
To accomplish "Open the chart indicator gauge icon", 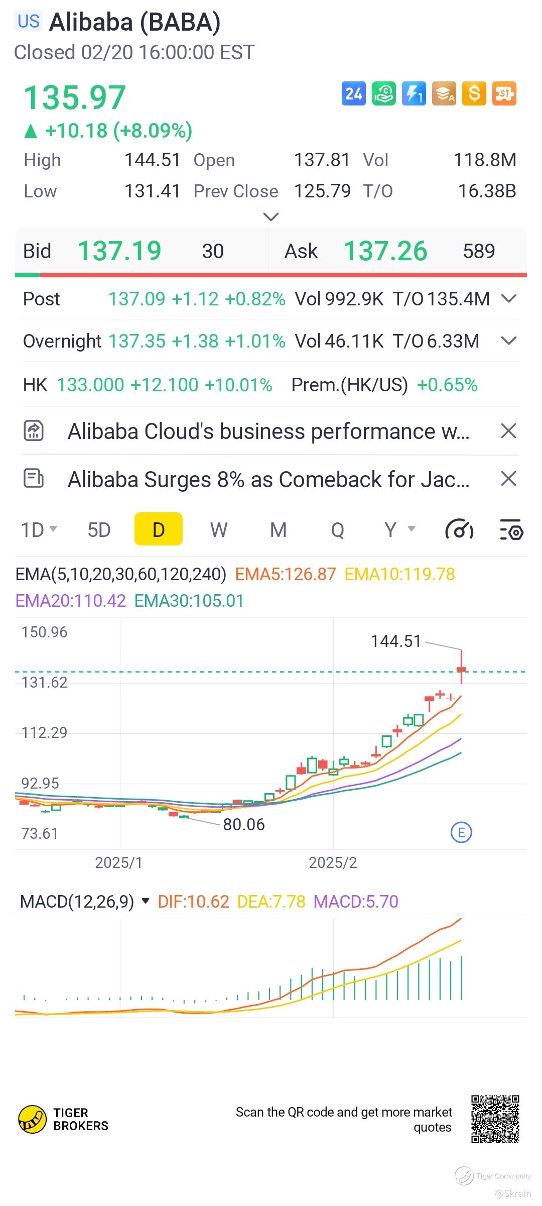I will [x=459, y=530].
